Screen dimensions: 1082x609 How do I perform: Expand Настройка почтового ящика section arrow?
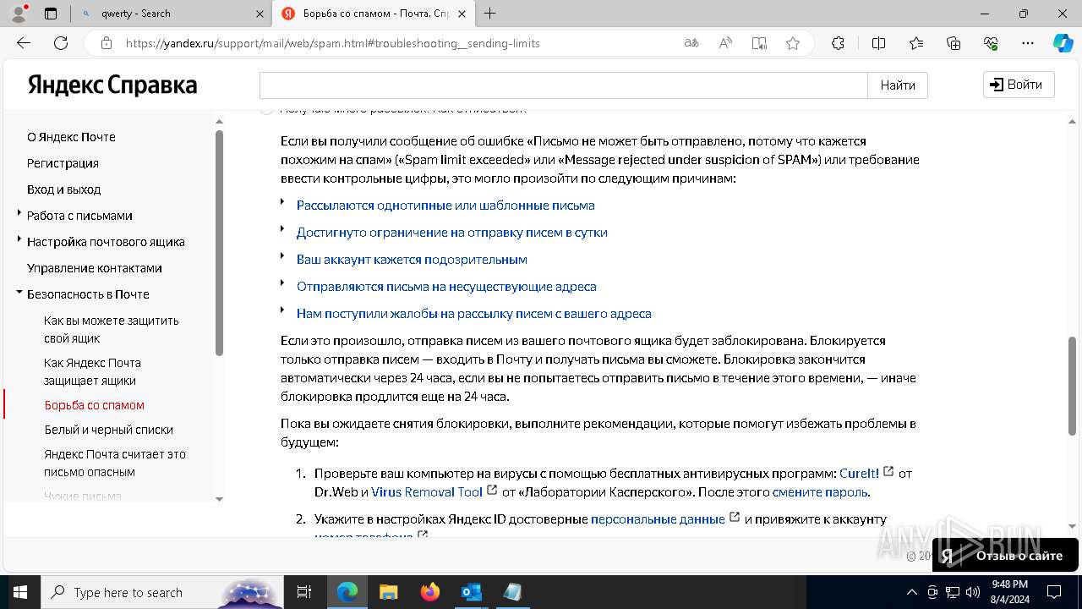tap(19, 239)
